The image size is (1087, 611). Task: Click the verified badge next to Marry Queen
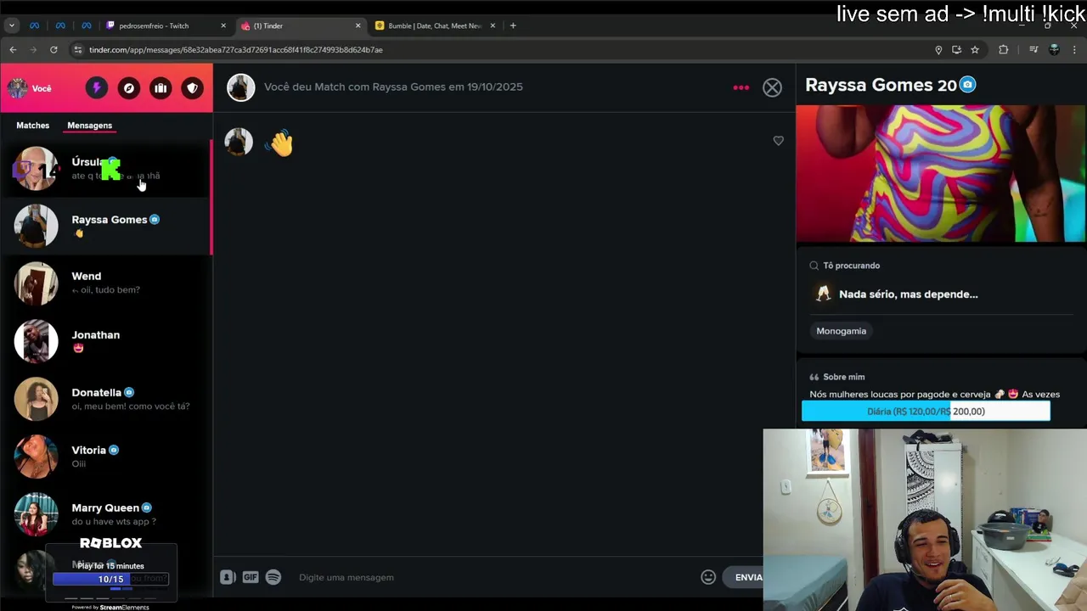coord(146,508)
